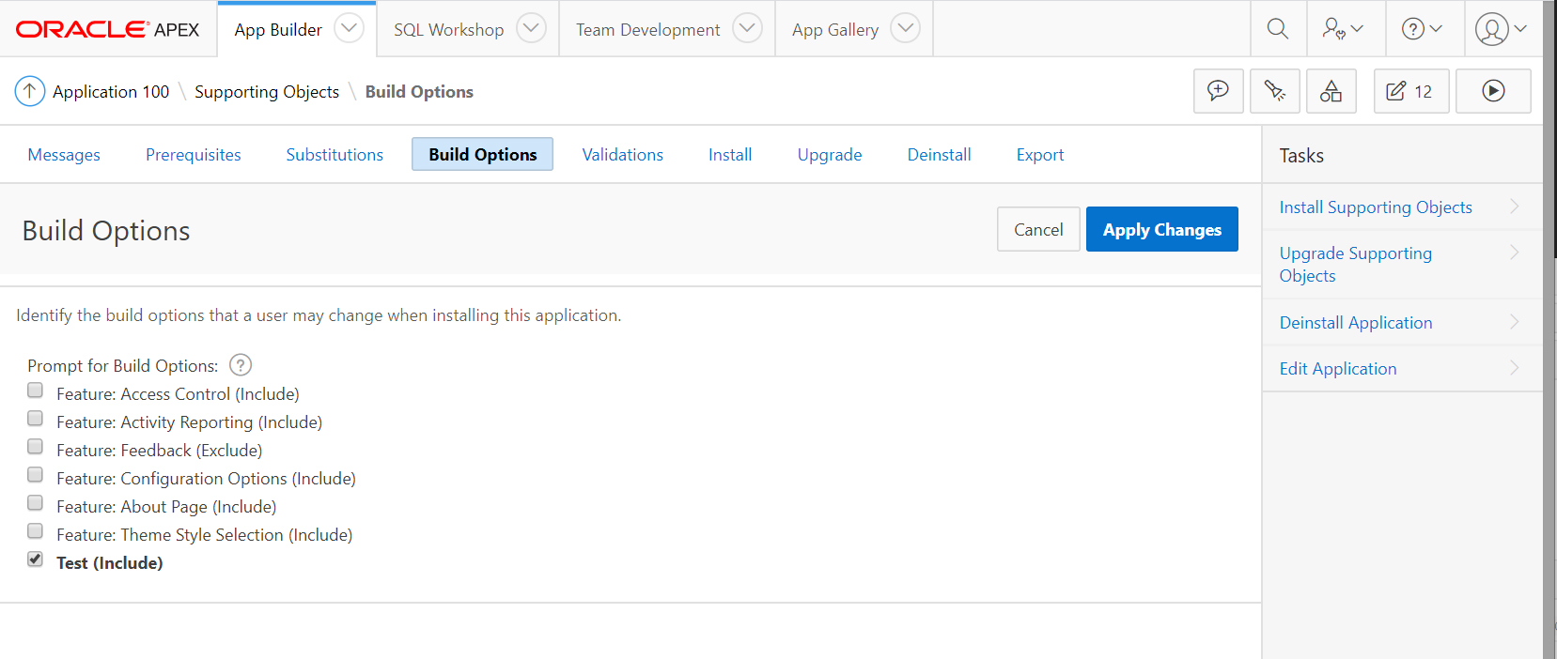Expand the Team Development menu arrow

point(747,28)
